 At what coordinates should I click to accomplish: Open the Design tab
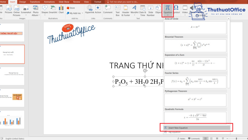[x=22, y=2]
